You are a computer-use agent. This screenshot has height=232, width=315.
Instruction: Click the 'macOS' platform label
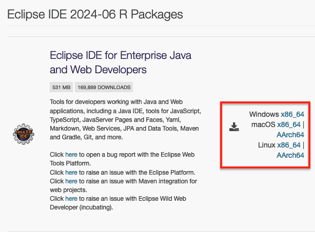pyautogui.click(x=263, y=124)
